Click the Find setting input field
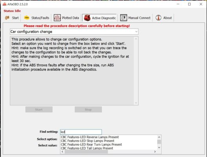Viewport: 207px width, 157px height. 81,132
